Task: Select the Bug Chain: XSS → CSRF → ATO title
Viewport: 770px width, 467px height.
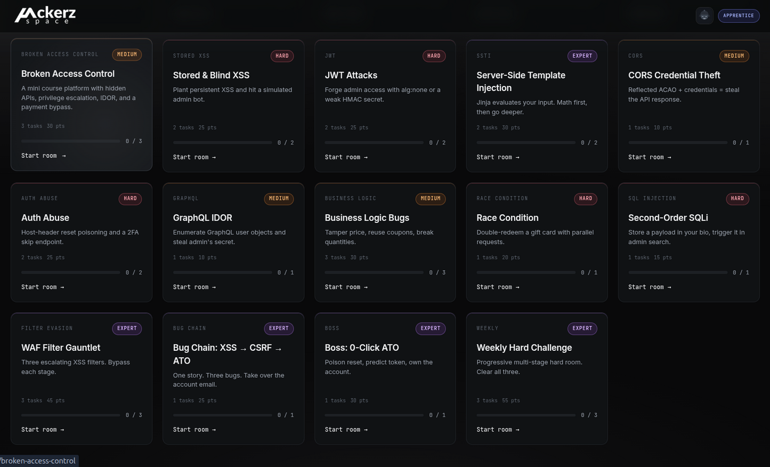Action: [x=228, y=354]
